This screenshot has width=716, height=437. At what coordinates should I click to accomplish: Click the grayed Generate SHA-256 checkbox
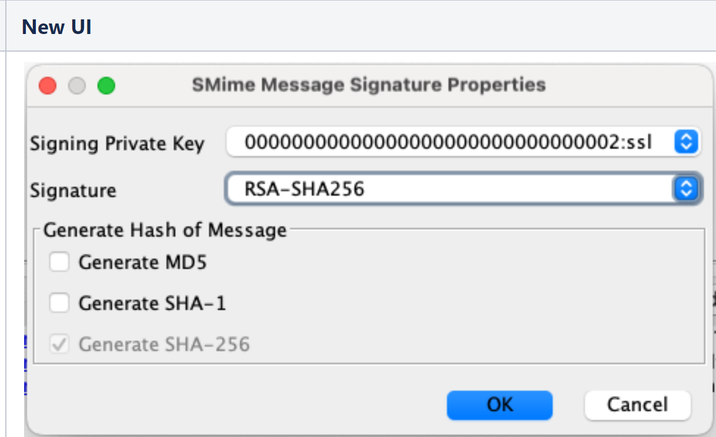[x=59, y=344]
